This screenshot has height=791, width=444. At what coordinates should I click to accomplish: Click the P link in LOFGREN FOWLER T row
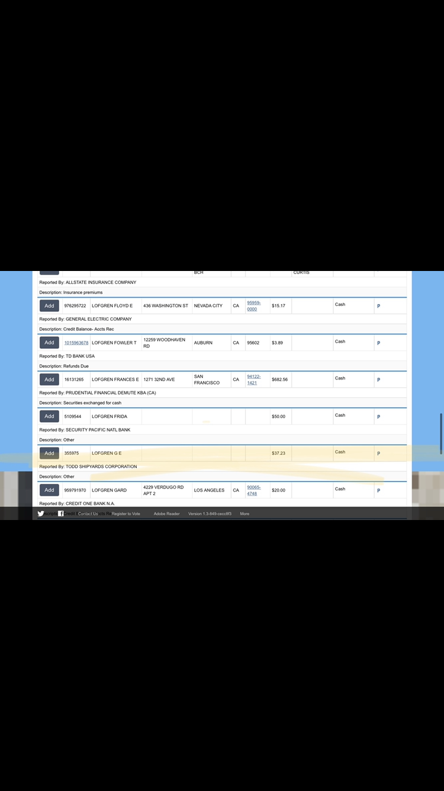[x=378, y=343]
